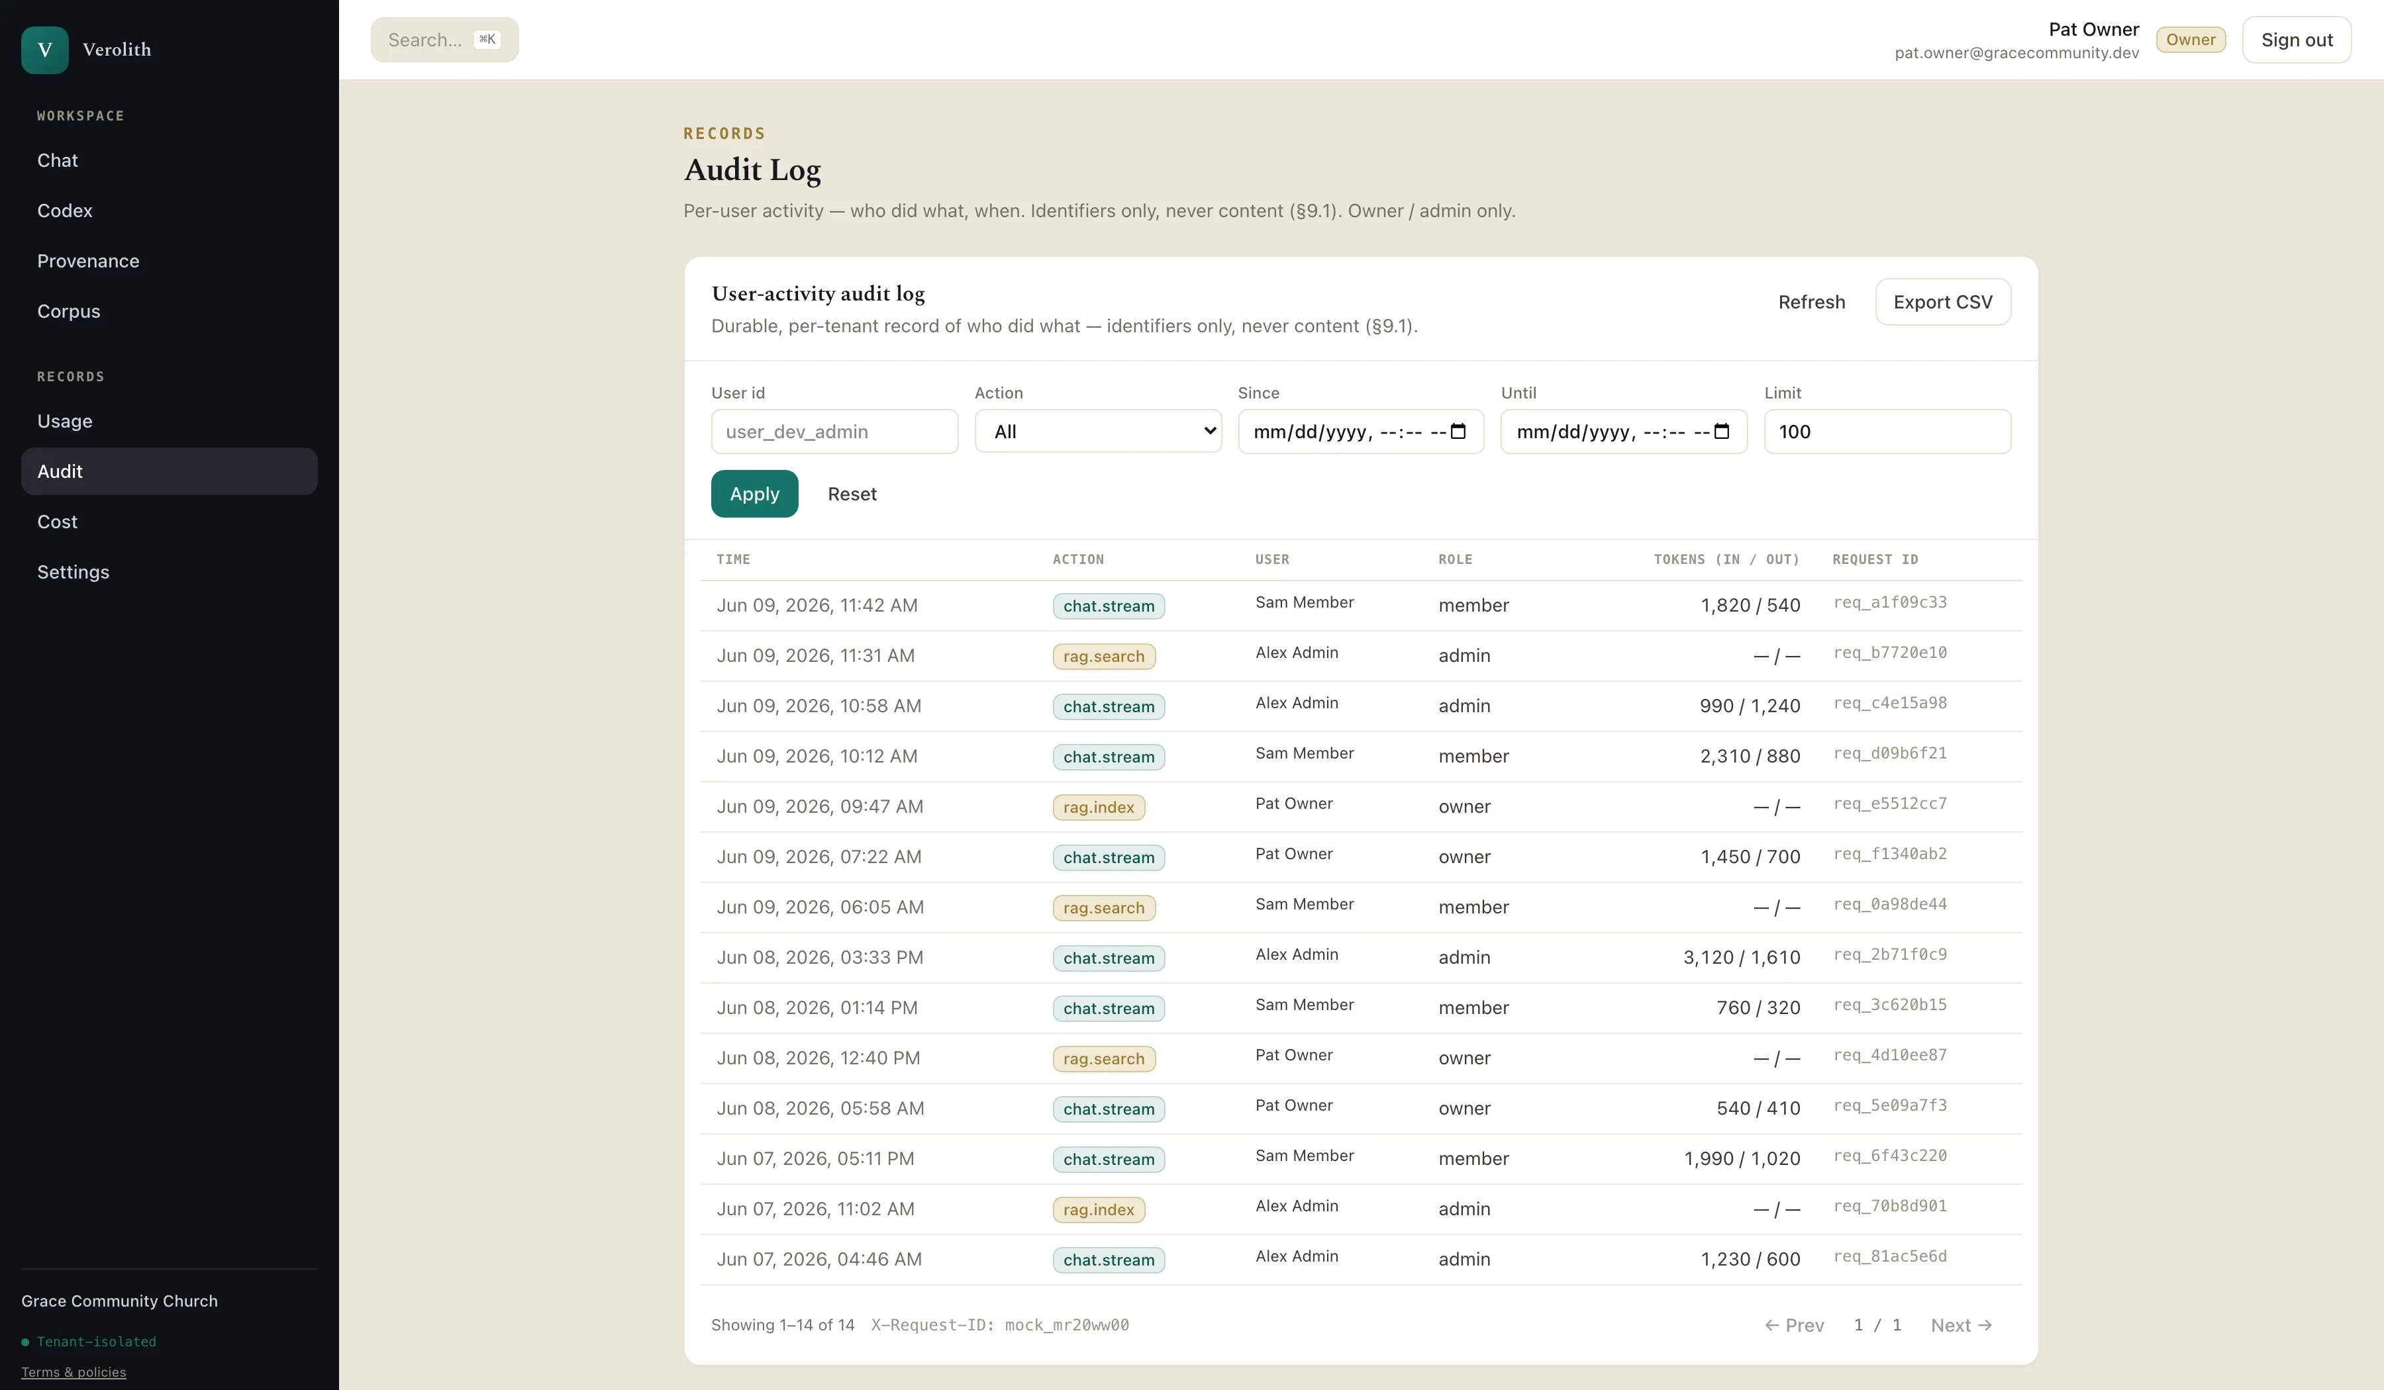Click the timestamp Jun 07, 2026, 04:46 AM

819,1258
